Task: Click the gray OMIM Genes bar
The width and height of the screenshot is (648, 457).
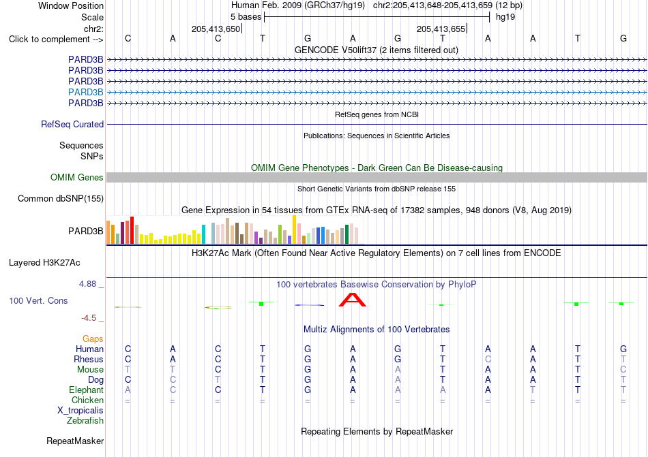Action: coord(377,177)
